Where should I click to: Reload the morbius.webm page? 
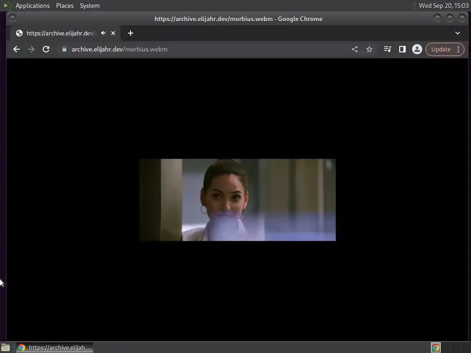[46, 49]
